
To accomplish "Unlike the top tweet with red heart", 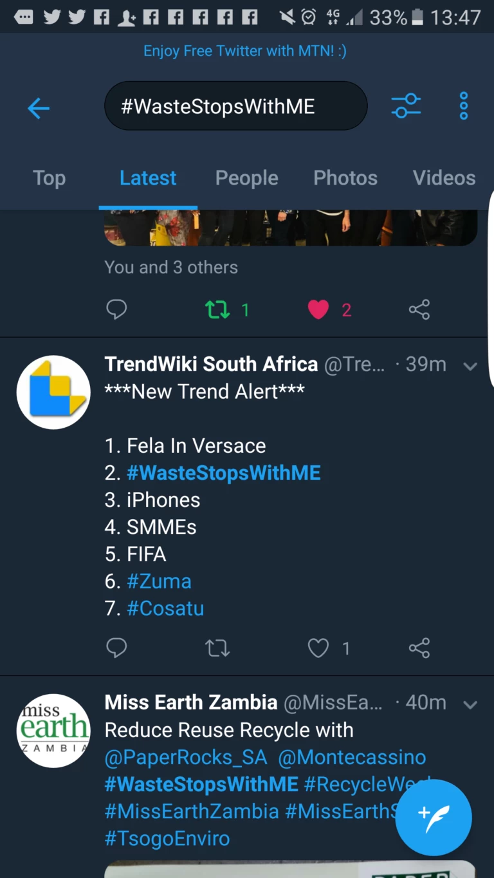I will tap(318, 310).
